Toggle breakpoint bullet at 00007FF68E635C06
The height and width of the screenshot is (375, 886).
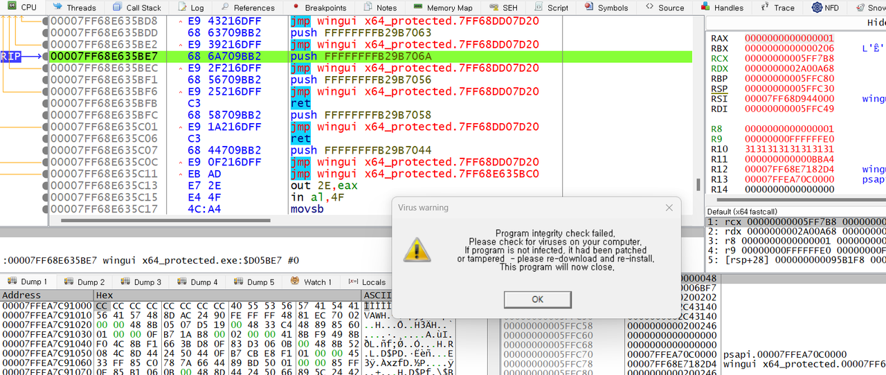coord(45,139)
